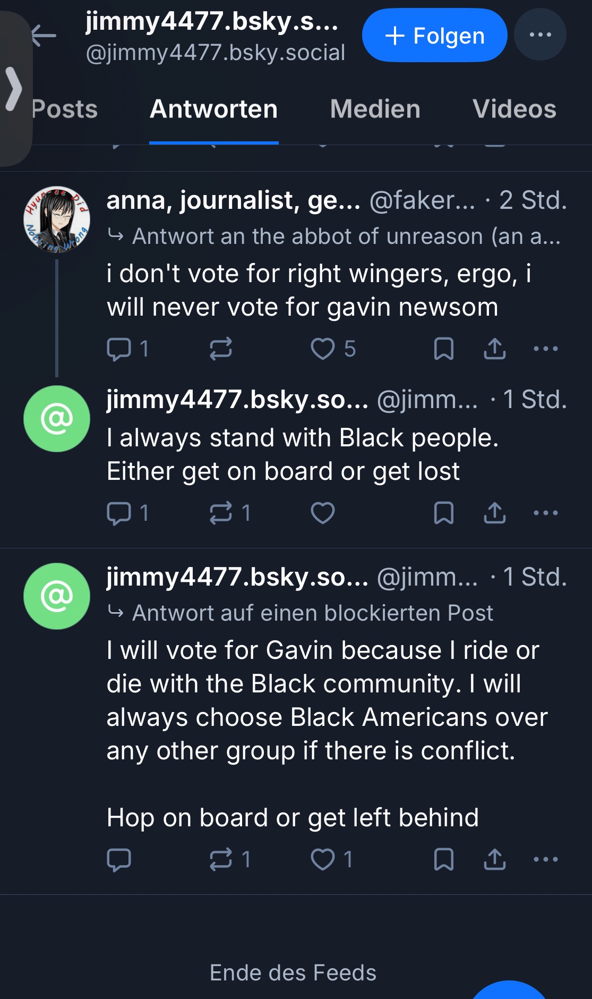Switch to the Medien tab
The height and width of the screenshot is (999, 592).
[x=375, y=109]
